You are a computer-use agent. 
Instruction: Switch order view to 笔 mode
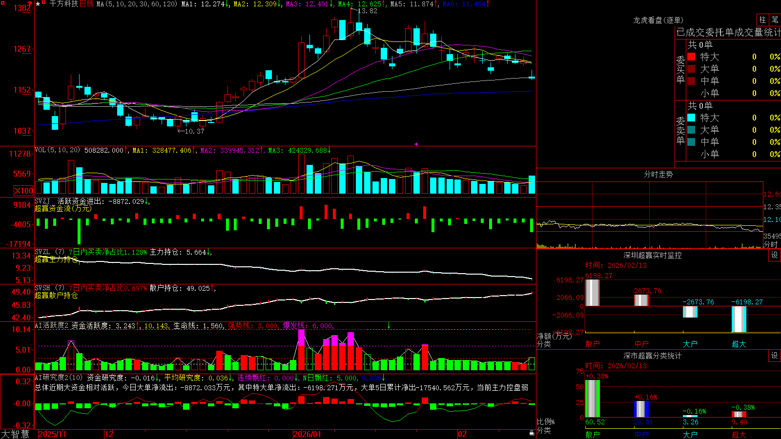click(x=775, y=20)
